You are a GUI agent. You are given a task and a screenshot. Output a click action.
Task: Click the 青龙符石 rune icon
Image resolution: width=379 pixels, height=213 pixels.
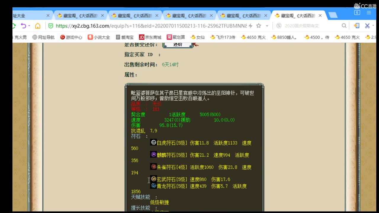[153, 186]
